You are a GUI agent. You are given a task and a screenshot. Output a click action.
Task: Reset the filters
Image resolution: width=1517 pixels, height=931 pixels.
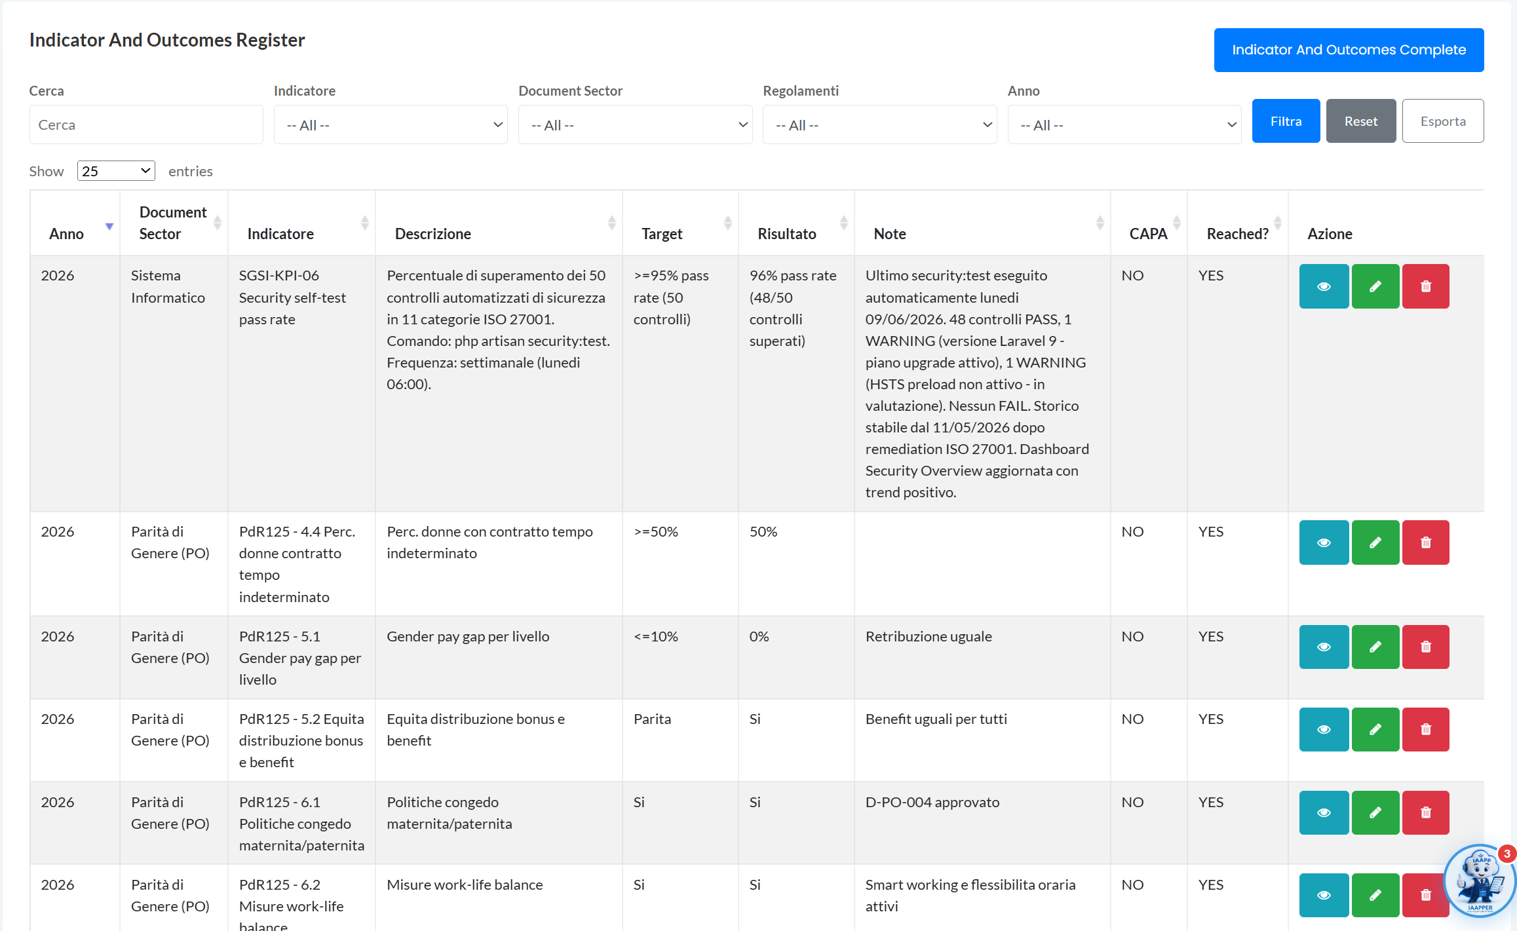point(1361,121)
